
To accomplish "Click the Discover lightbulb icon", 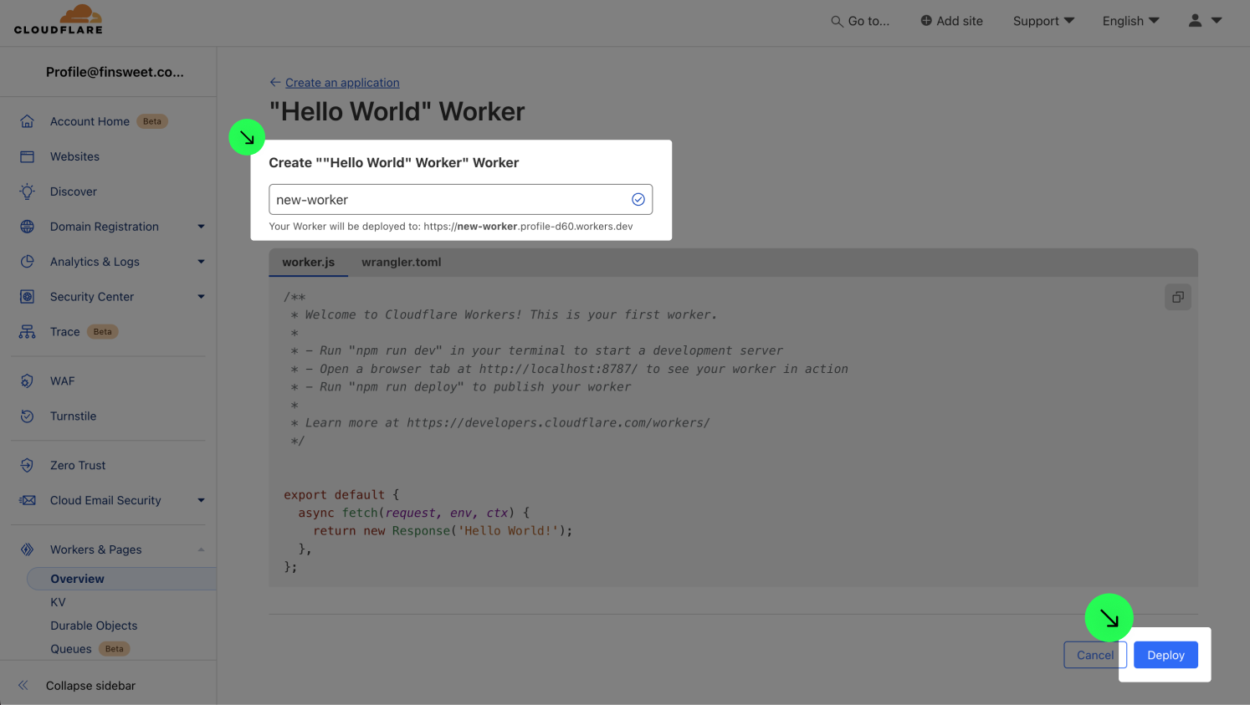I will point(27,192).
